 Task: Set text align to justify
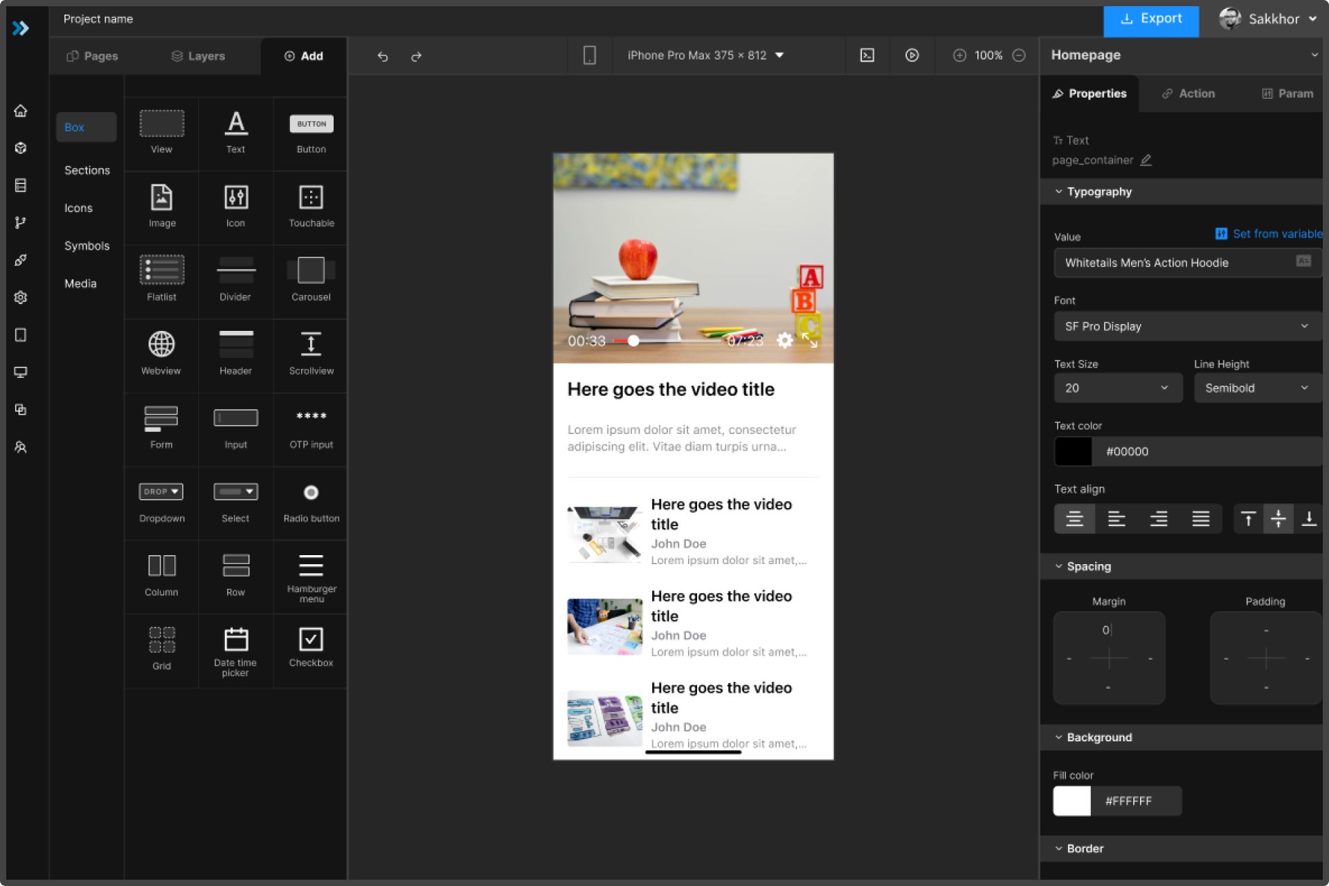pos(1200,518)
